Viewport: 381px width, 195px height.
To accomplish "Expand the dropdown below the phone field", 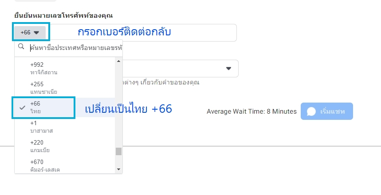I will [x=228, y=69].
